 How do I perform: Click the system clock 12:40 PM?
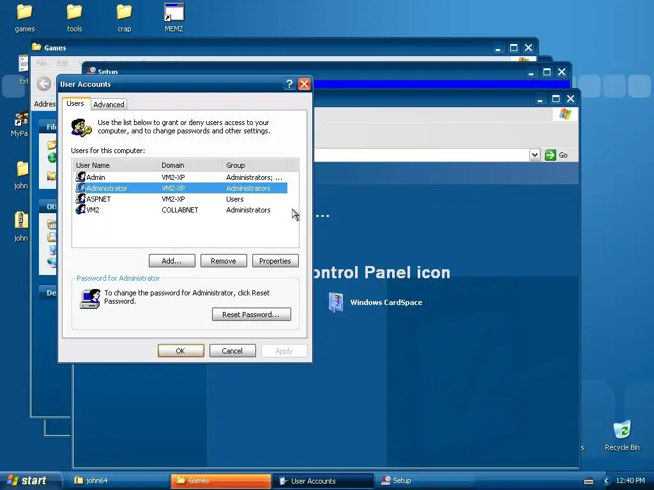pyautogui.click(x=630, y=481)
